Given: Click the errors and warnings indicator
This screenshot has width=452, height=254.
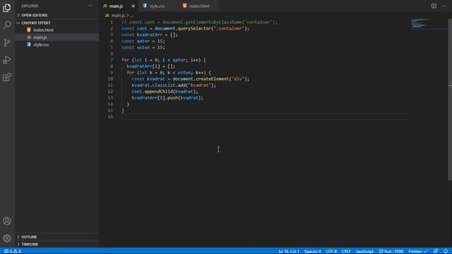Looking at the screenshot, I should [12, 251].
